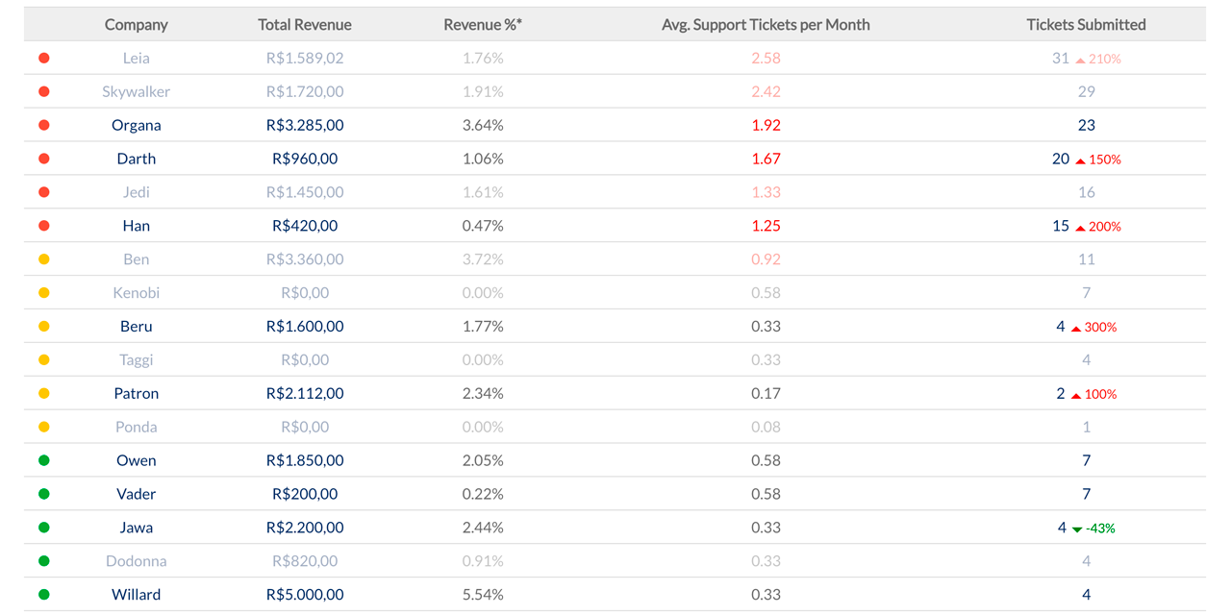The image size is (1231, 615).
Task: Click the average tickets value 2.58
Action: (766, 58)
